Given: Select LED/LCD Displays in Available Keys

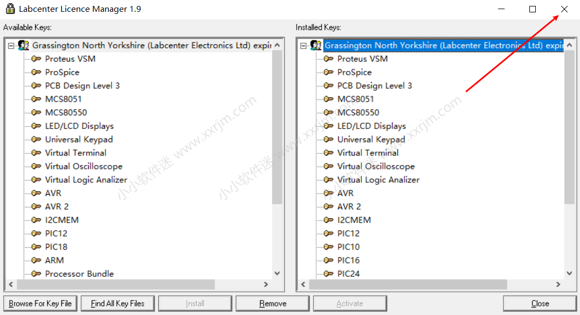Looking at the screenshot, I should click(79, 126).
